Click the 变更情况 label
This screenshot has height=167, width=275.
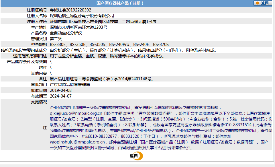39,102
